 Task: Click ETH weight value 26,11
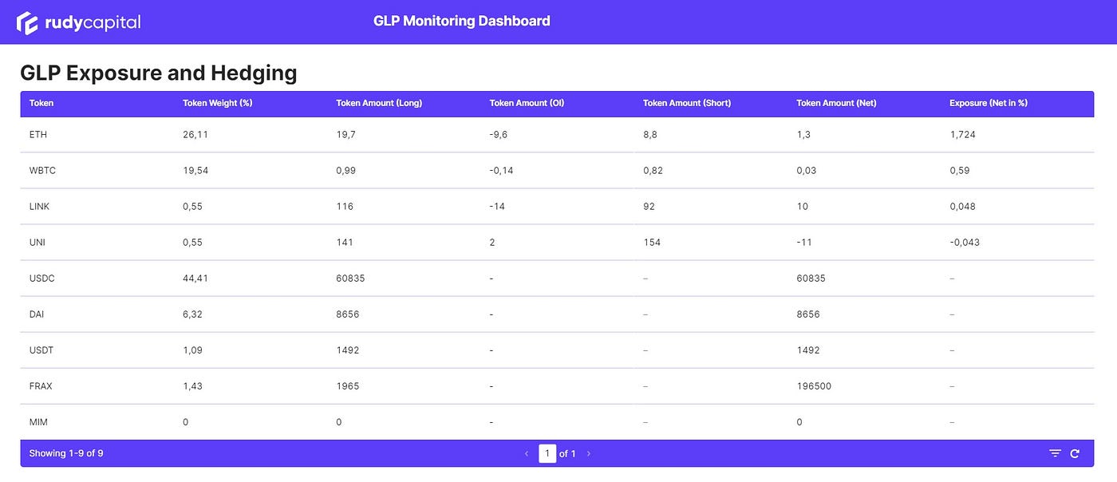tap(195, 135)
